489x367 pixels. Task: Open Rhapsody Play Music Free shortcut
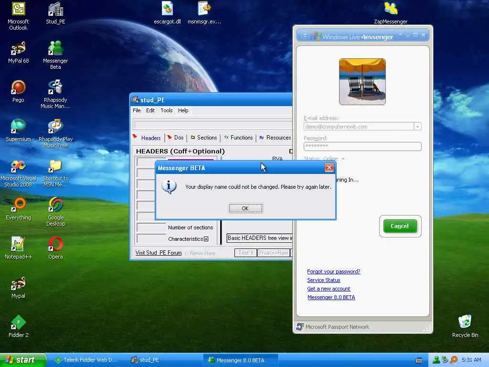point(55,133)
